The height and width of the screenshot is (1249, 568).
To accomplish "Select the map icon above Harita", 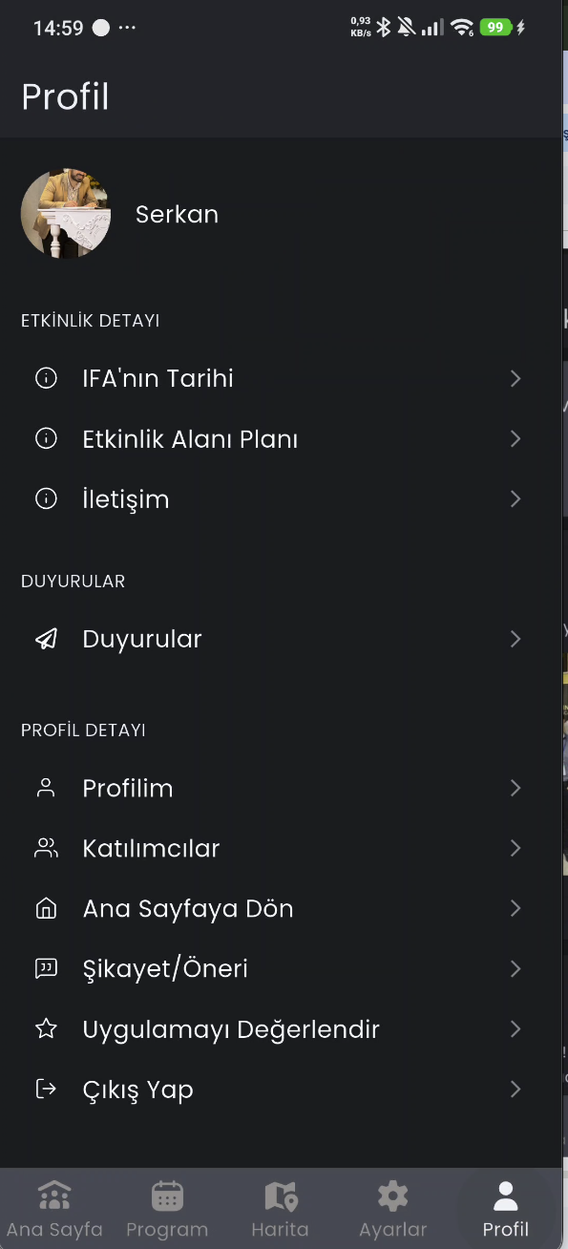I will click(280, 1196).
